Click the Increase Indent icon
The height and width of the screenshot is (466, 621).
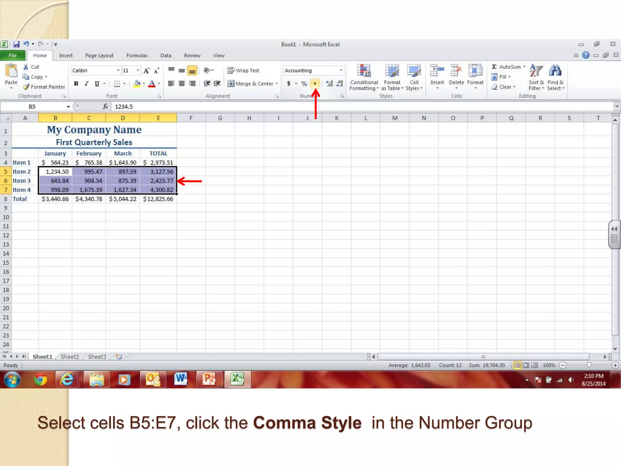pos(217,84)
